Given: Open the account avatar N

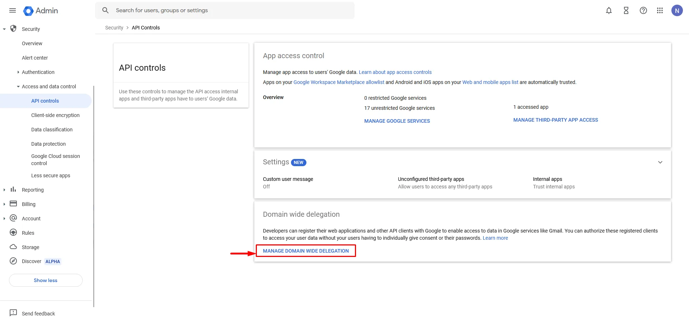Looking at the screenshot, I should tap(677, 10).
